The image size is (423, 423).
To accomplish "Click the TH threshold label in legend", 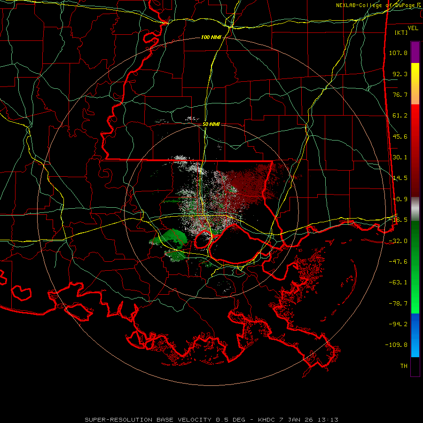I will click(x=404, y=366).
